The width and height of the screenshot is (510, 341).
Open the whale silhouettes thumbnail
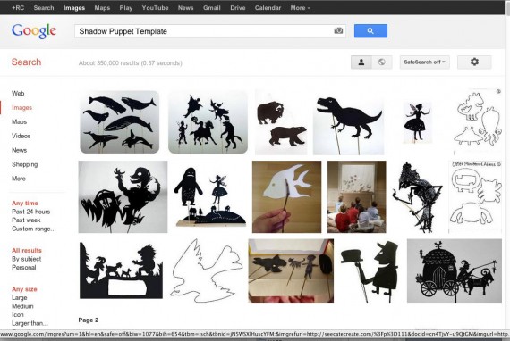pyautogui.click(x=120, y=122)
